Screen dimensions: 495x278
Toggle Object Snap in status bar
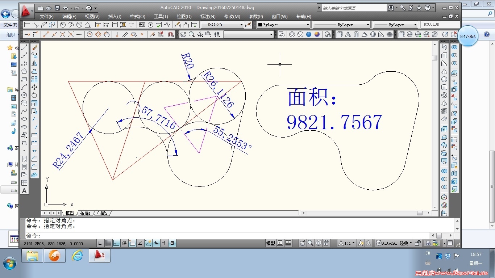tap(132, 243)
